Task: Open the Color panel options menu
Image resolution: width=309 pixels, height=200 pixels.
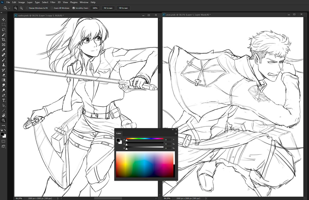Action: point(176,133)
